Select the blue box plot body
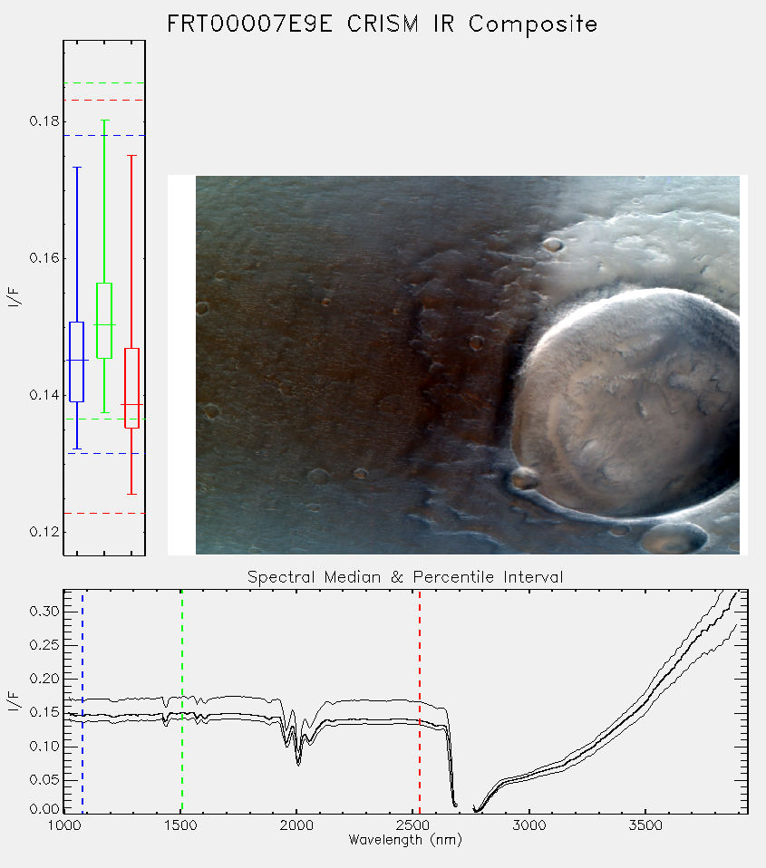 (76, 362)
